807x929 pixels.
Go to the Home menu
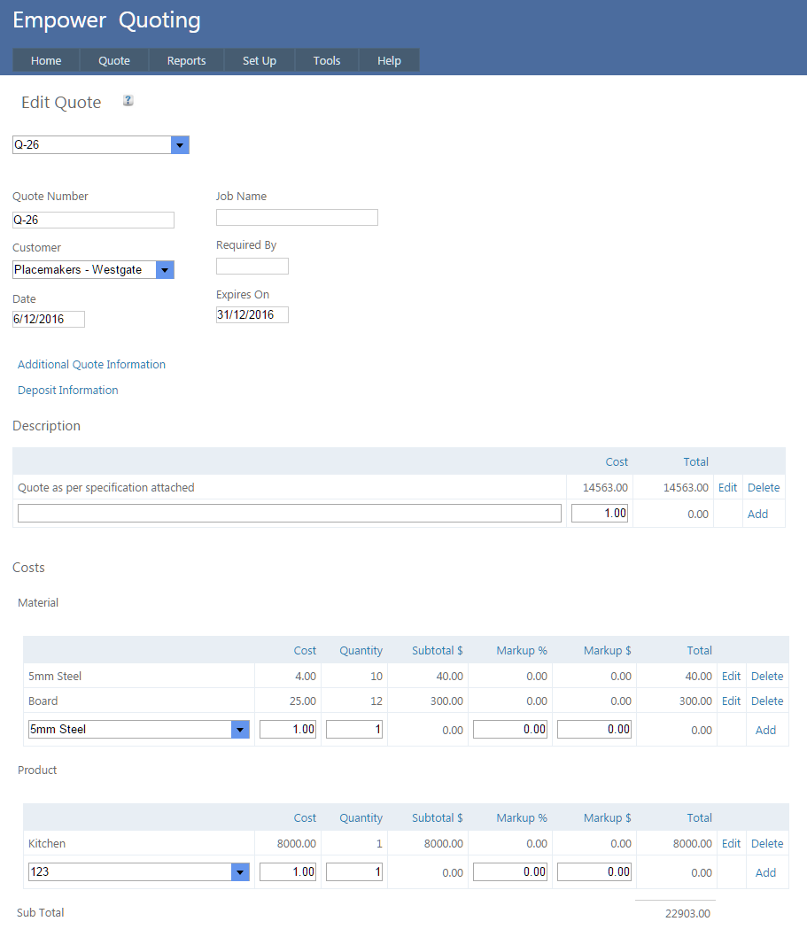[x=46, y=60]
